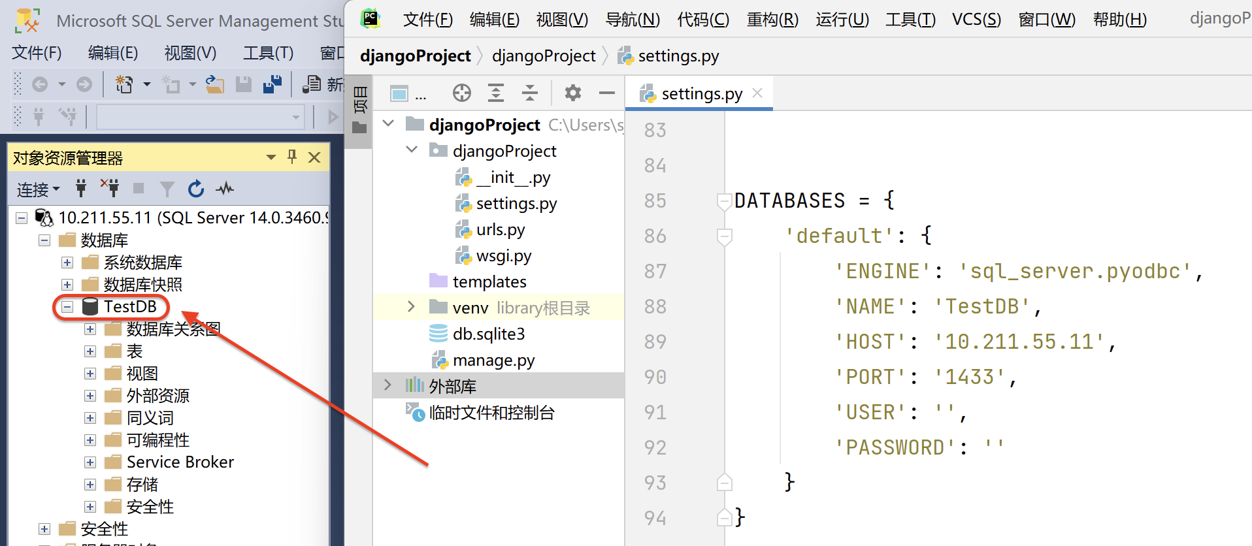Click the '10.211.55.11' HOST value in code
The height and width of the screenshot is (546, 1252).
[1019, 342]
